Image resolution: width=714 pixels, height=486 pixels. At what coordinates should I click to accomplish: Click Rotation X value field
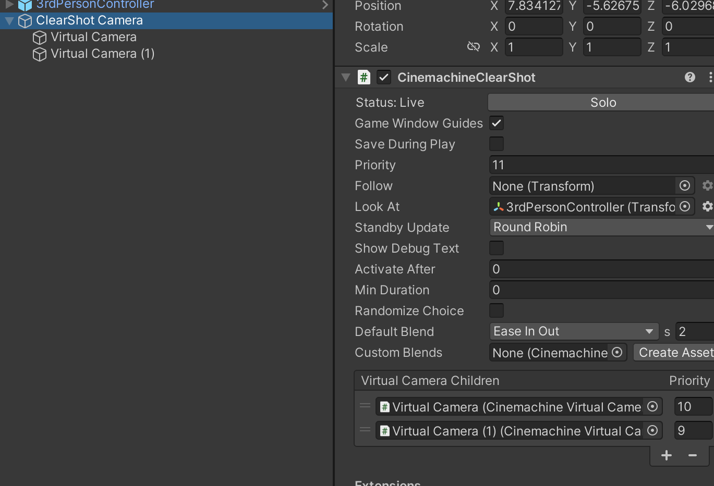(533, 26)
